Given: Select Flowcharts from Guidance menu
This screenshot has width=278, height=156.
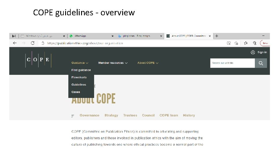Looking at the screenshot, I should tap(79, 77).
